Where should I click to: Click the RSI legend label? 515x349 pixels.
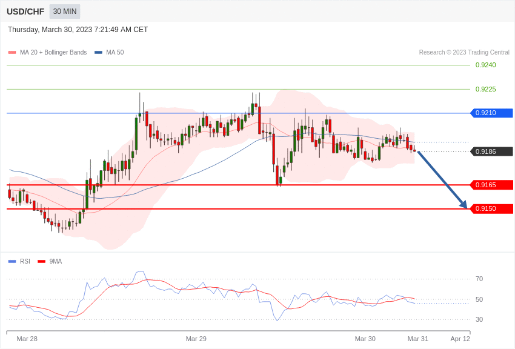pos(25,262)
